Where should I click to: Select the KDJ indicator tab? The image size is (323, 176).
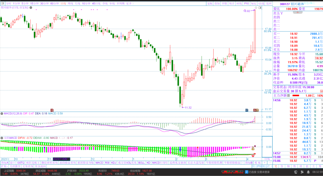pos(113,163)
